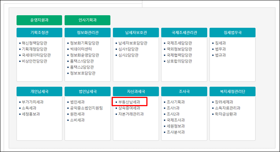Click 홈택스2담당관
The width and height of the screenshot is (280, 152).
[82, 67]
